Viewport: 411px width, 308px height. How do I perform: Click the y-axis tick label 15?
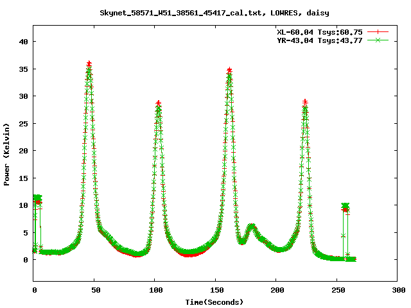(x=23, y=178)
